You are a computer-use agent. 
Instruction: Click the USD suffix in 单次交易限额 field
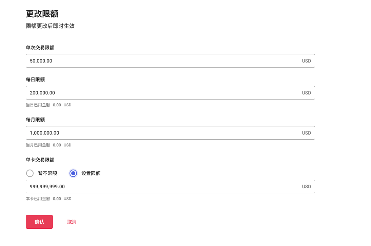[x=306, y=61]
